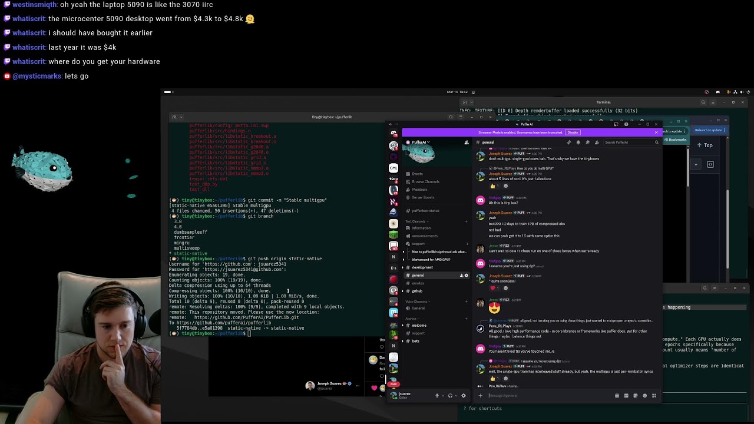Click the invite people icon beside PufferAI
The height and width of the screenshot is (424, 754).
(467, 143)
